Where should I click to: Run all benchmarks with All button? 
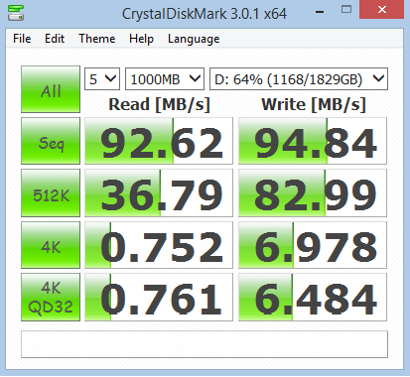click(51, 89)
